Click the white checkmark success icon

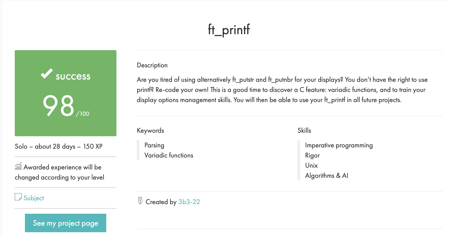pos(47,74)
